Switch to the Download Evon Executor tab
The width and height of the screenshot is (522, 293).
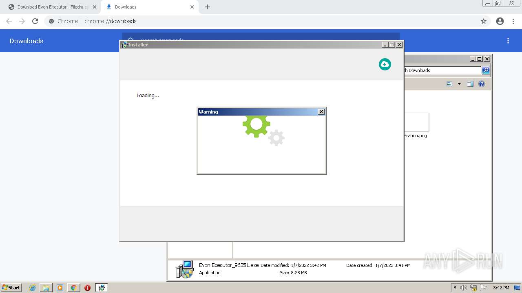[x=53, y=7]
